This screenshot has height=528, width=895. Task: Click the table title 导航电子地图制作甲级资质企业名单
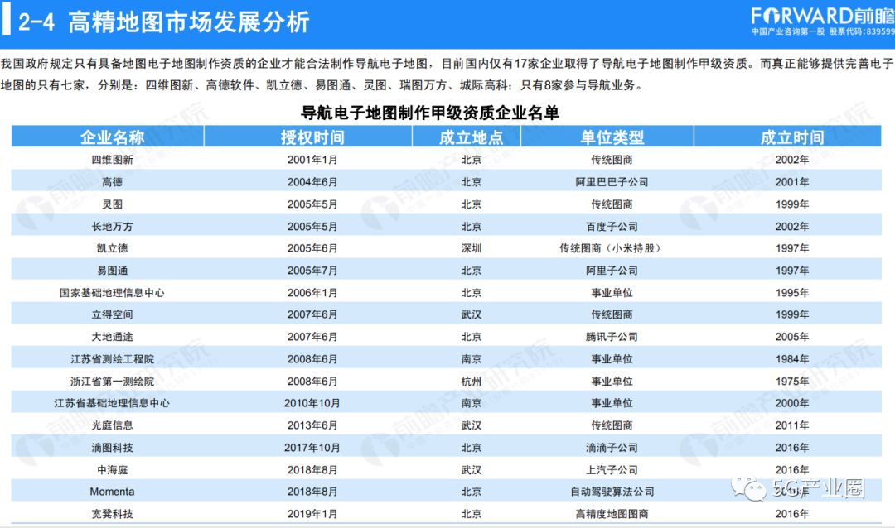[430, 113]
